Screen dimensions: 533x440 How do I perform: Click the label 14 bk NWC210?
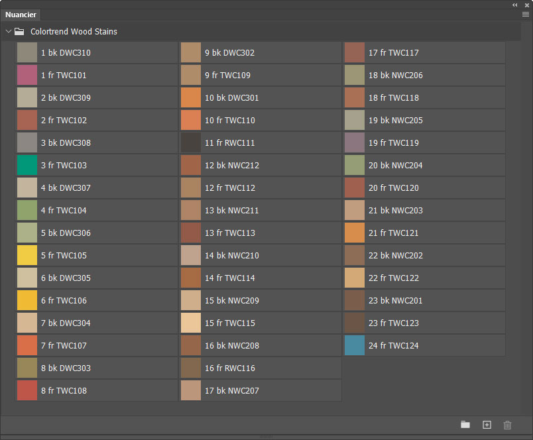[232, 256]
